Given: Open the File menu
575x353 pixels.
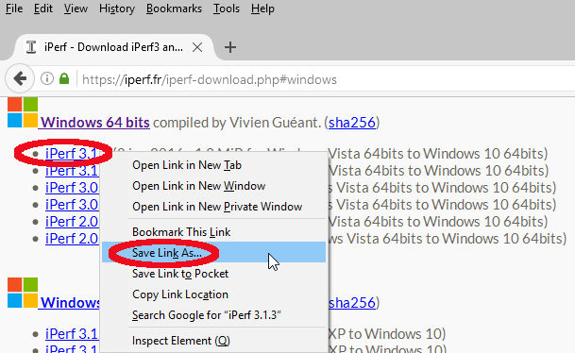Looking at the screenshot, I should [x=14, y=8].
